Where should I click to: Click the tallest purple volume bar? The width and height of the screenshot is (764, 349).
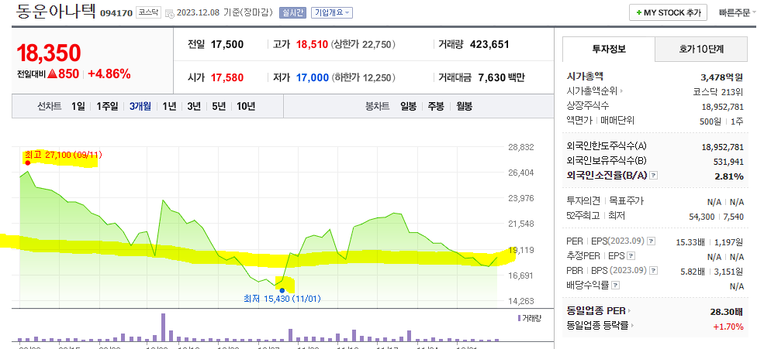(163, 327)
